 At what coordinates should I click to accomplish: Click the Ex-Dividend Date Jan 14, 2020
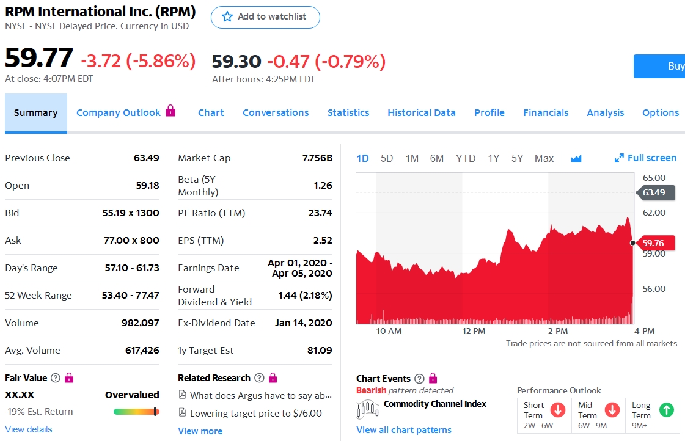click(x=304, y=323)
